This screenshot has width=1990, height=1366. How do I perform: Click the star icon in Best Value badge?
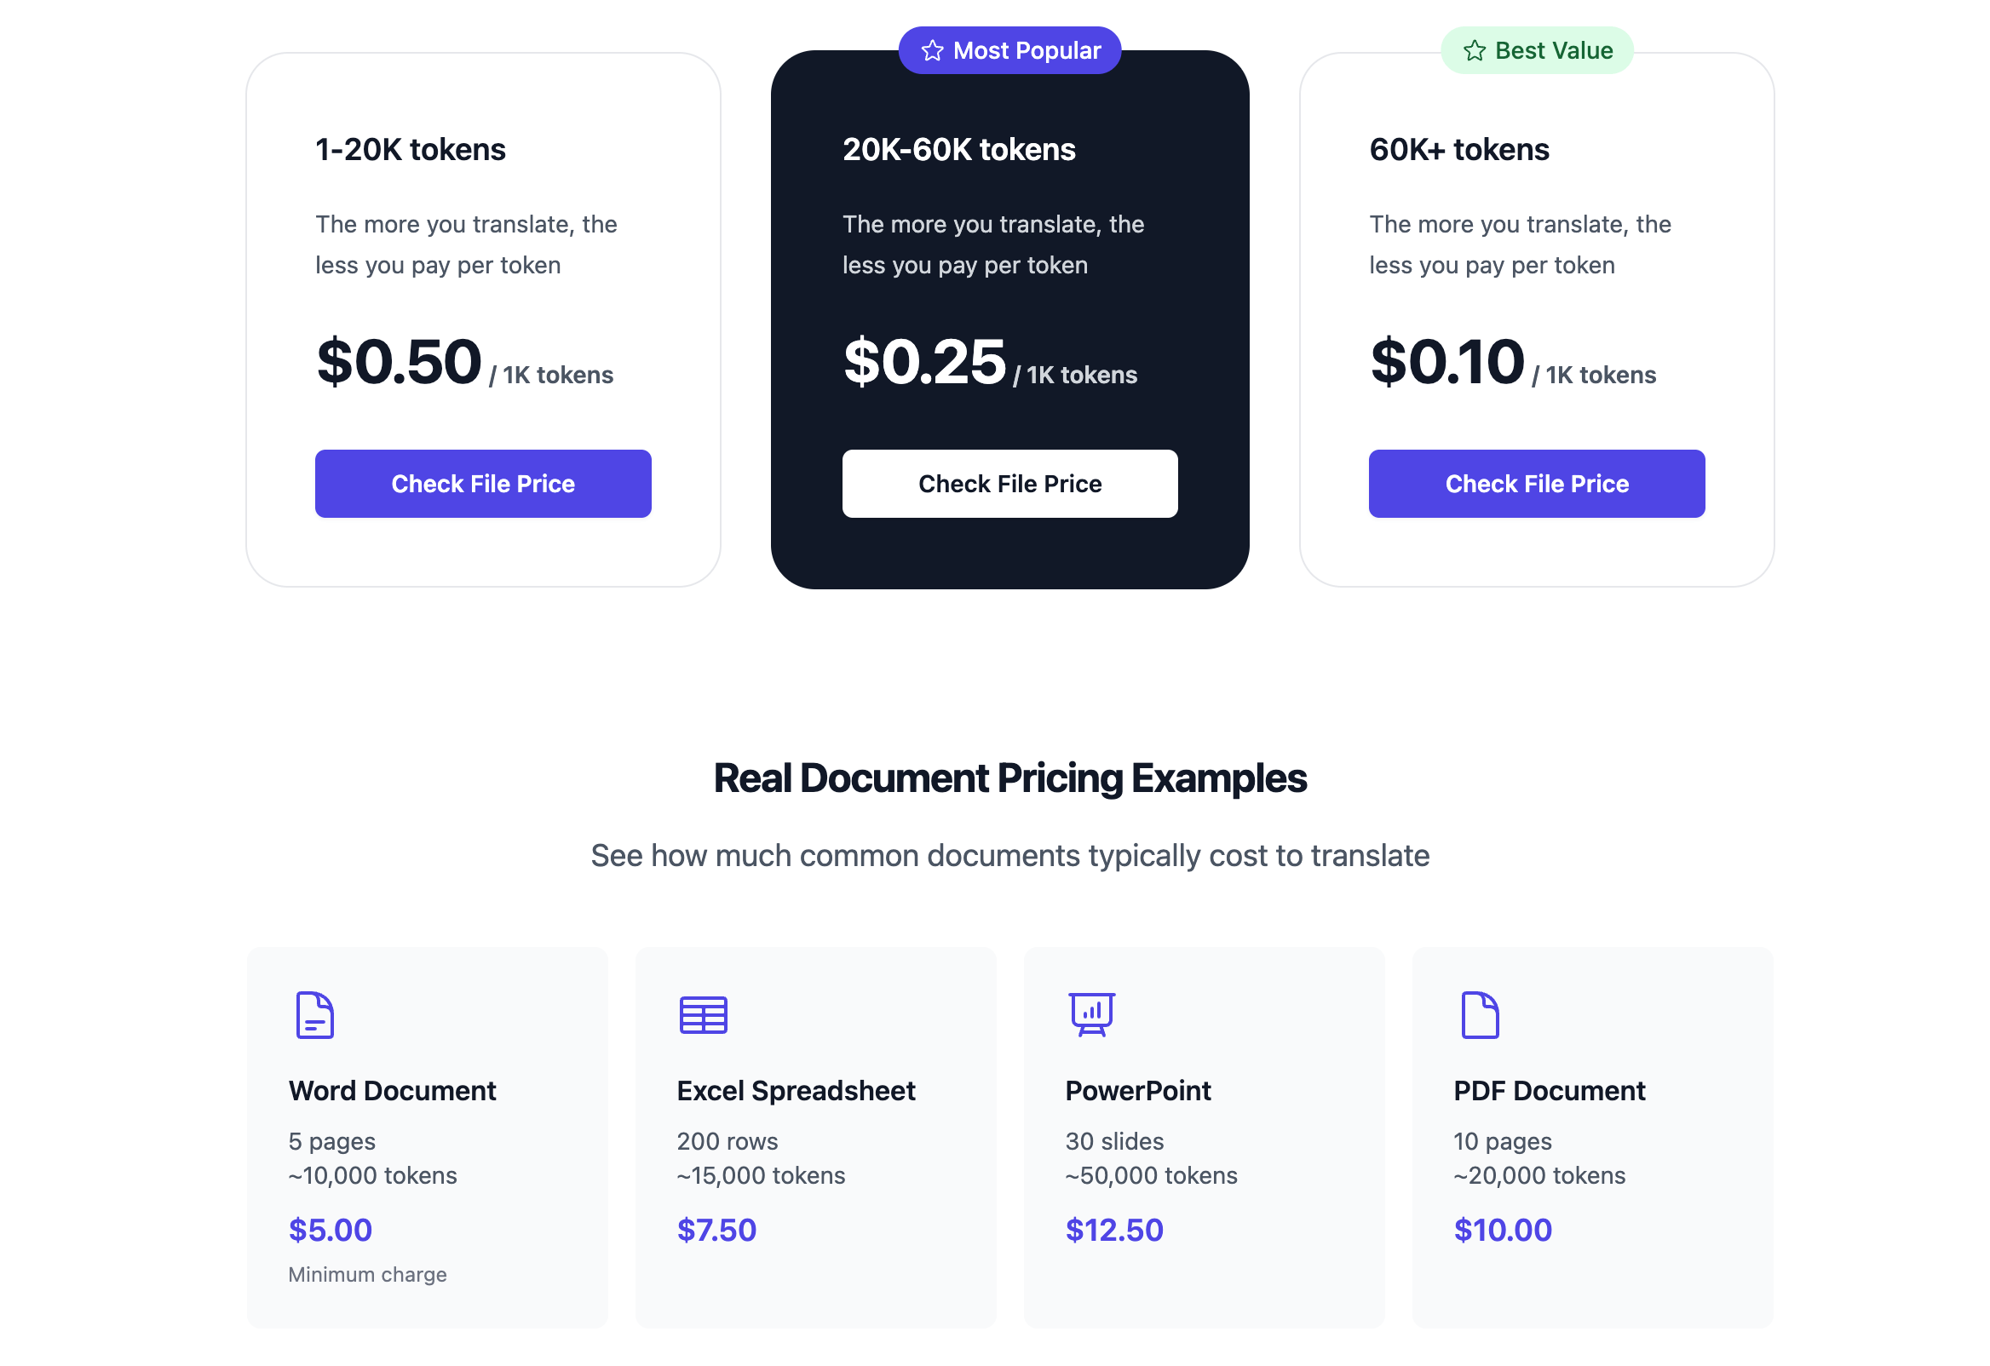pos(1474,51)
